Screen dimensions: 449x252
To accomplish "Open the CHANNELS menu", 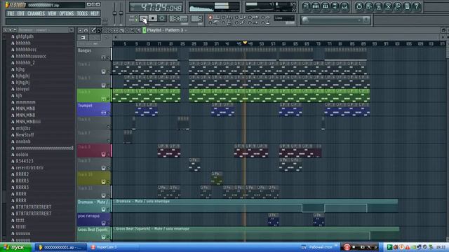I will tap(36, 13).
